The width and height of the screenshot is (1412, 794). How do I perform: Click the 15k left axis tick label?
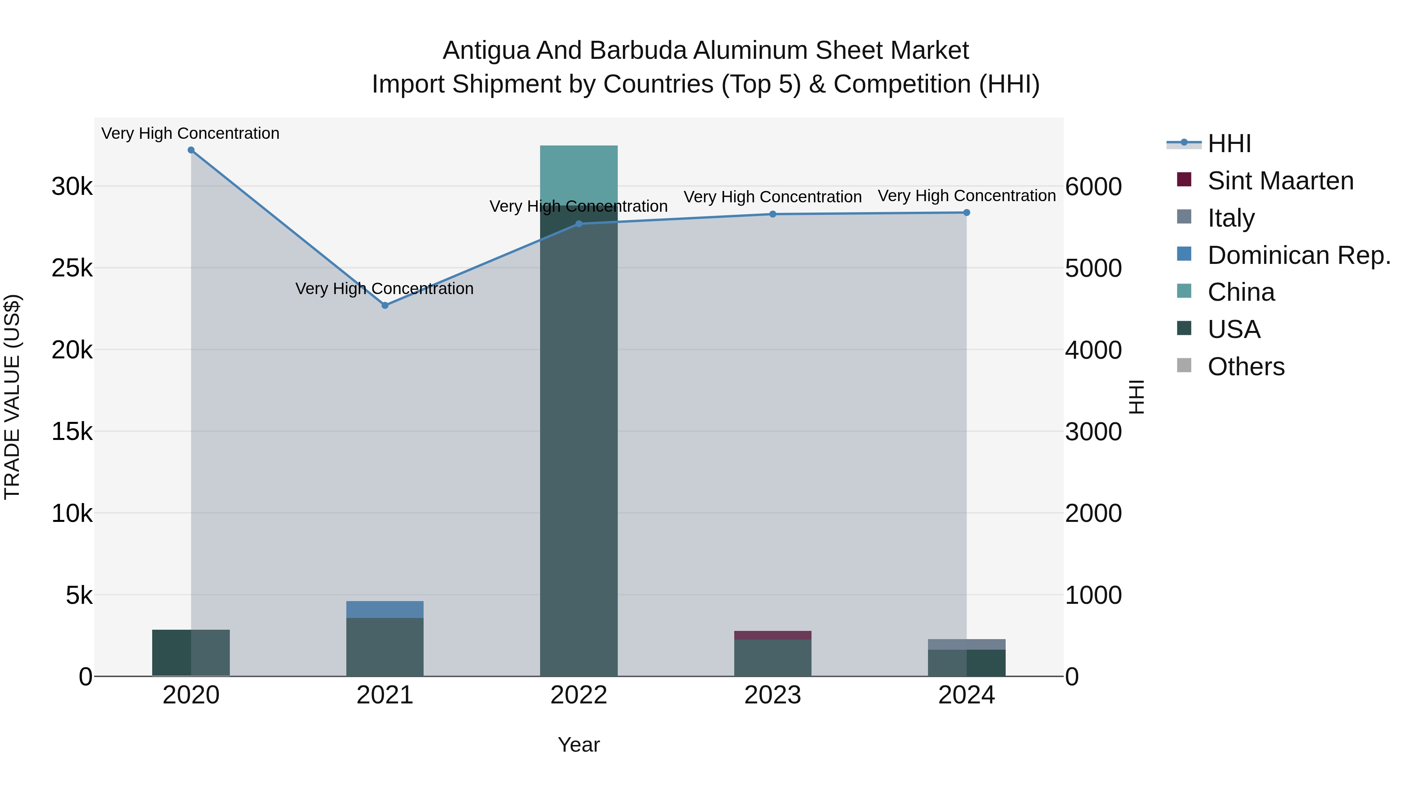[x=72, y=432]
